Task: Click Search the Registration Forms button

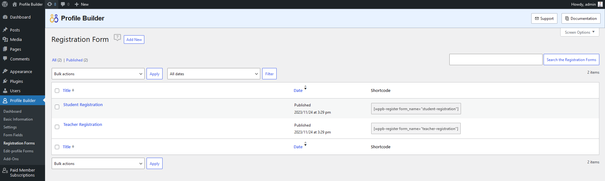Action: pos(571,59)
